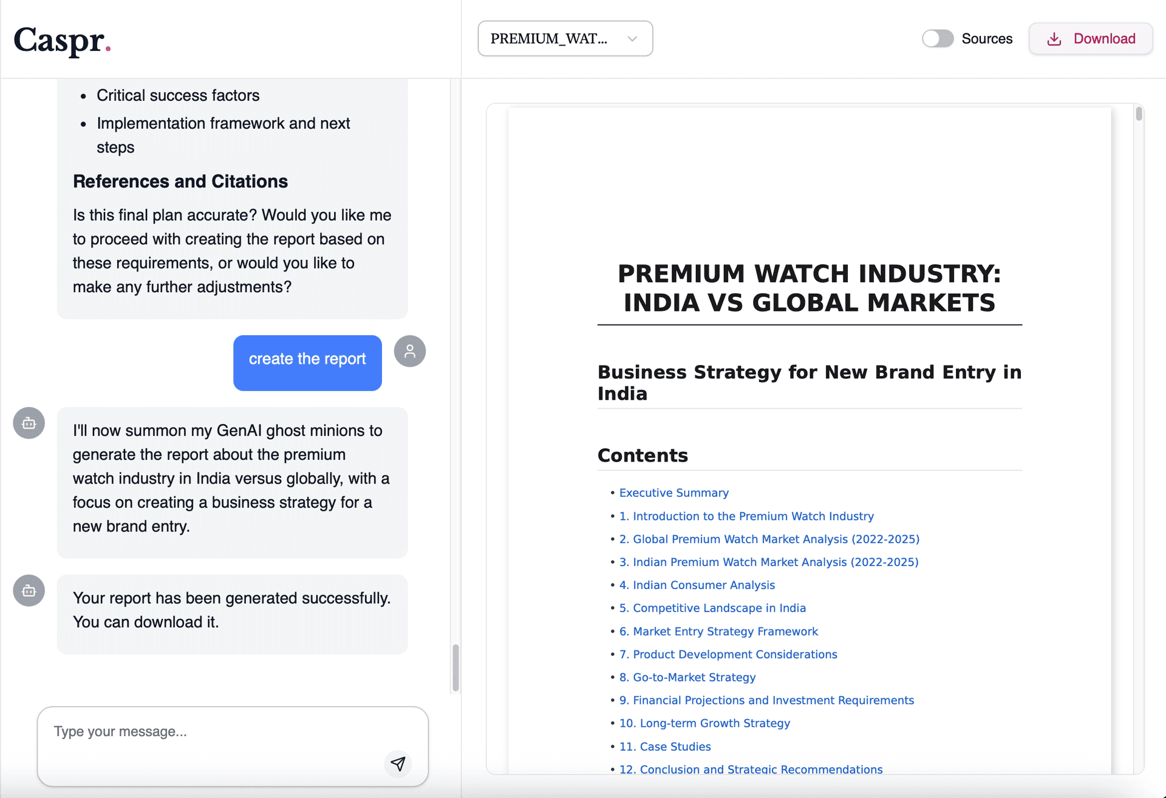This screenshot has height=798, width=1166.
Task: Open Indian Consumer Analysis contents link
Action: click(697, 585)
